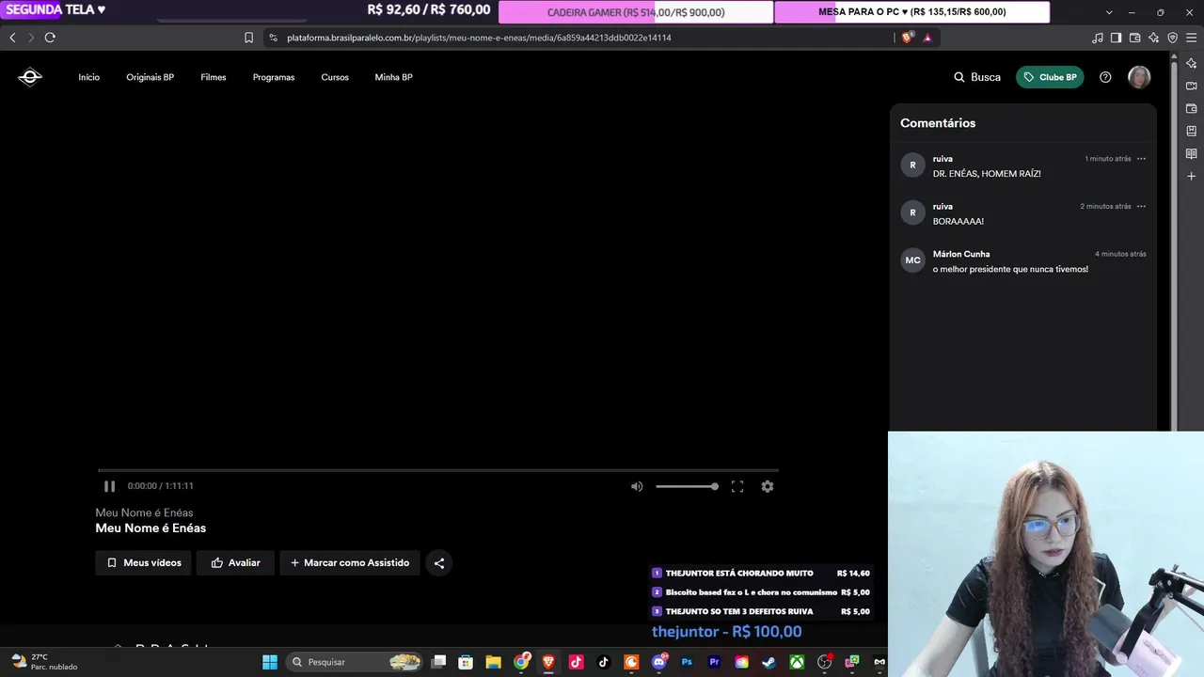Screen dimensions: 1204x677
Task: Open the Windows Start menu
Action: pyautogui.click(x=270, y=662)
